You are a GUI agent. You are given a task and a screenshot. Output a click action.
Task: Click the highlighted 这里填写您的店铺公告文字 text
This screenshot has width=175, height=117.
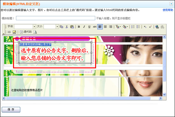pos(35,45)
